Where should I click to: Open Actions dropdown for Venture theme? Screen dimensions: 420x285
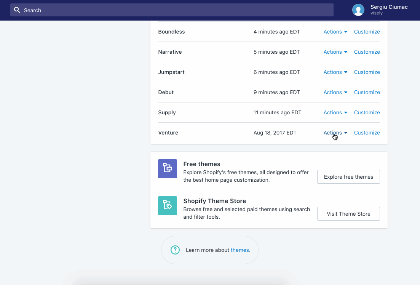point(335,133)
